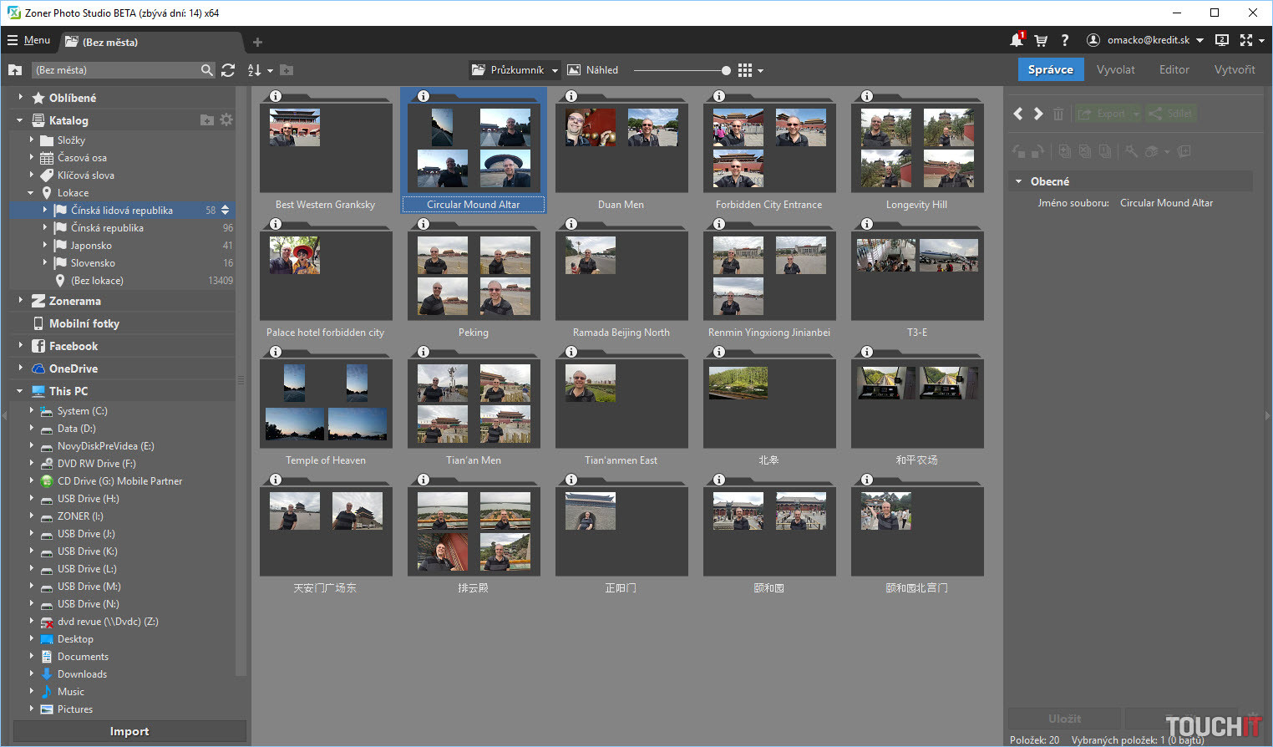This screenshot has height=747, width=1273.
Task: Toggle fullscreen mode
Action: click(x=1246, y=40)
